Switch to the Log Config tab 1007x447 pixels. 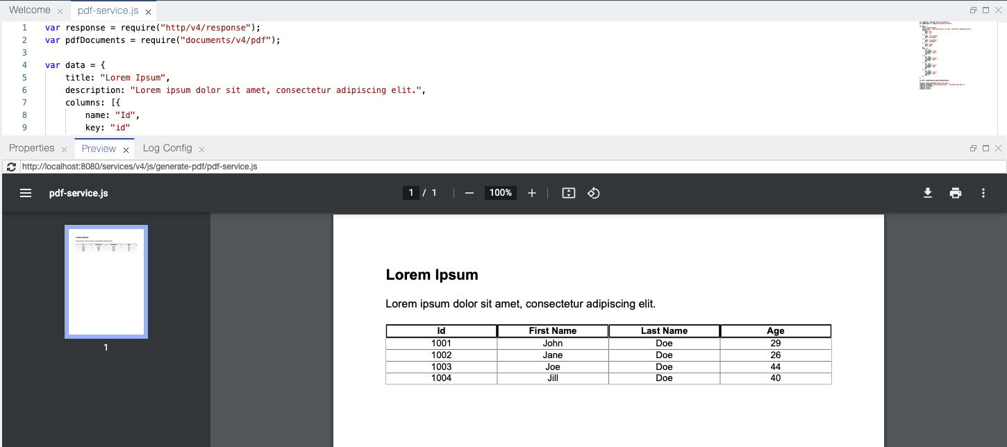167,148
